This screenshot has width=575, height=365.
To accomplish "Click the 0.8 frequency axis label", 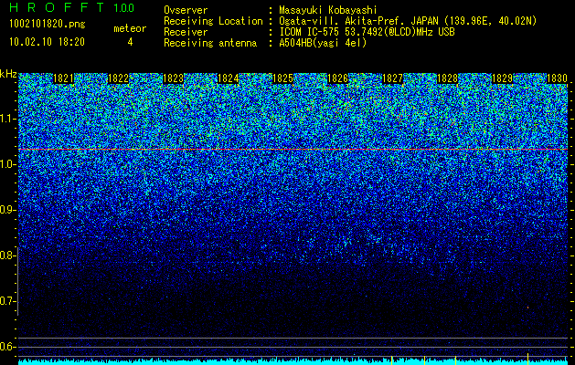I will (7, 255).
